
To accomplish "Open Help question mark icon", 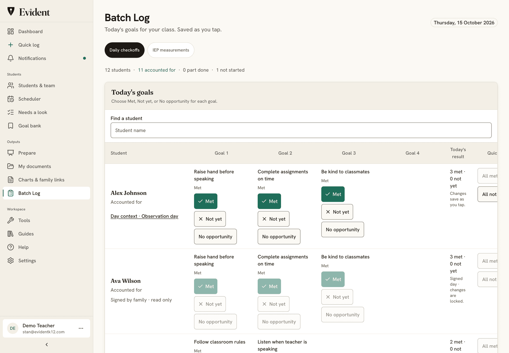I will point(11,247).
